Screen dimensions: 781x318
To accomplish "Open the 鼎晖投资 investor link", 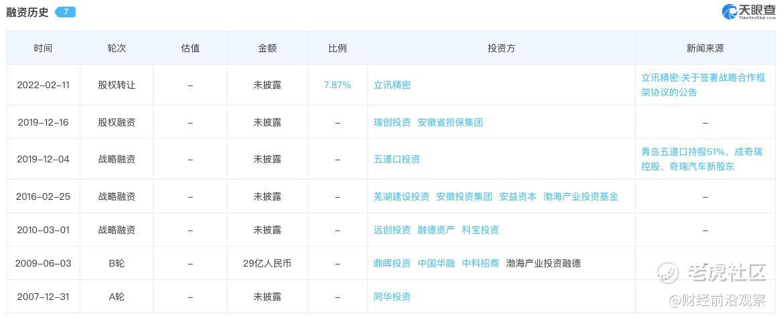I will click(x=392, y=263).
